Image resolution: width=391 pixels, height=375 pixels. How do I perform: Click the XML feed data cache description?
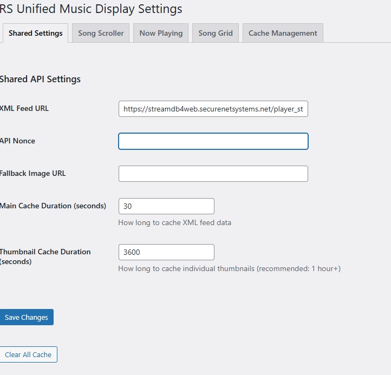click(174, 222)
